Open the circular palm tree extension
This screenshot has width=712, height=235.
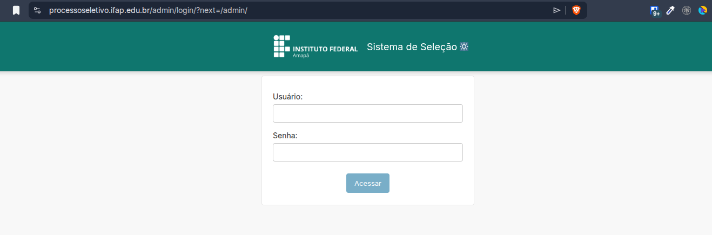click(x=687, y=10)
